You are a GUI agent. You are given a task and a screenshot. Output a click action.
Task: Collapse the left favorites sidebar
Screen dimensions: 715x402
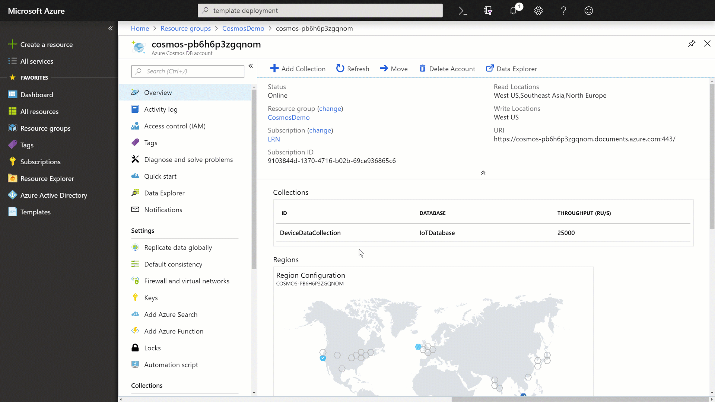click(110, 28)
